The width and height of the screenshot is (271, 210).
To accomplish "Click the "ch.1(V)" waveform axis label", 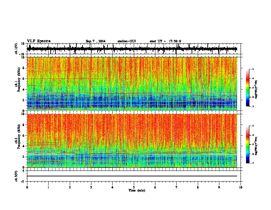I will click(16, 49).
